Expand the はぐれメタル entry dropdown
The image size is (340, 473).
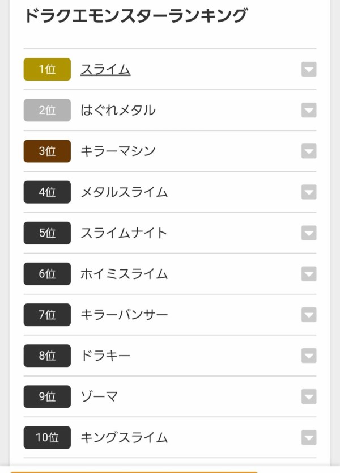tap(308, 110)
